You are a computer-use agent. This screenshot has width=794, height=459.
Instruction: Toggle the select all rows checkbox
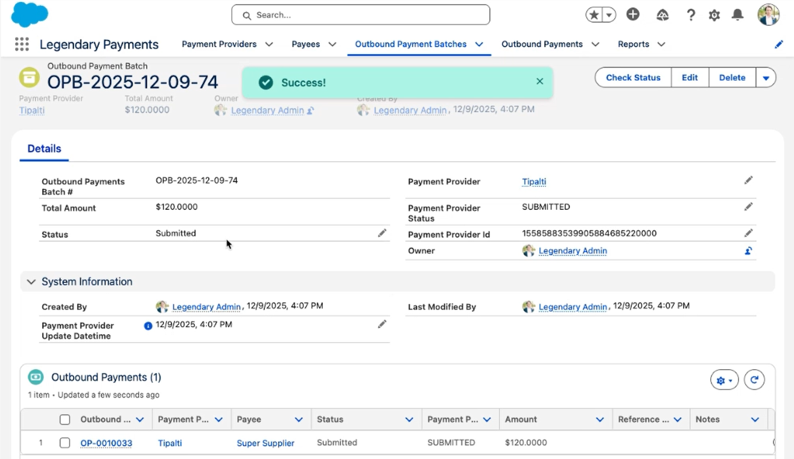tap(65, 420)
